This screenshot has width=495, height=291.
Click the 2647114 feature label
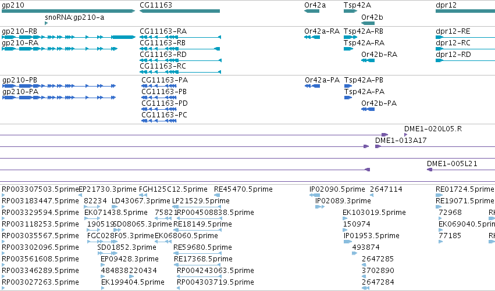[x=386, y=189]
